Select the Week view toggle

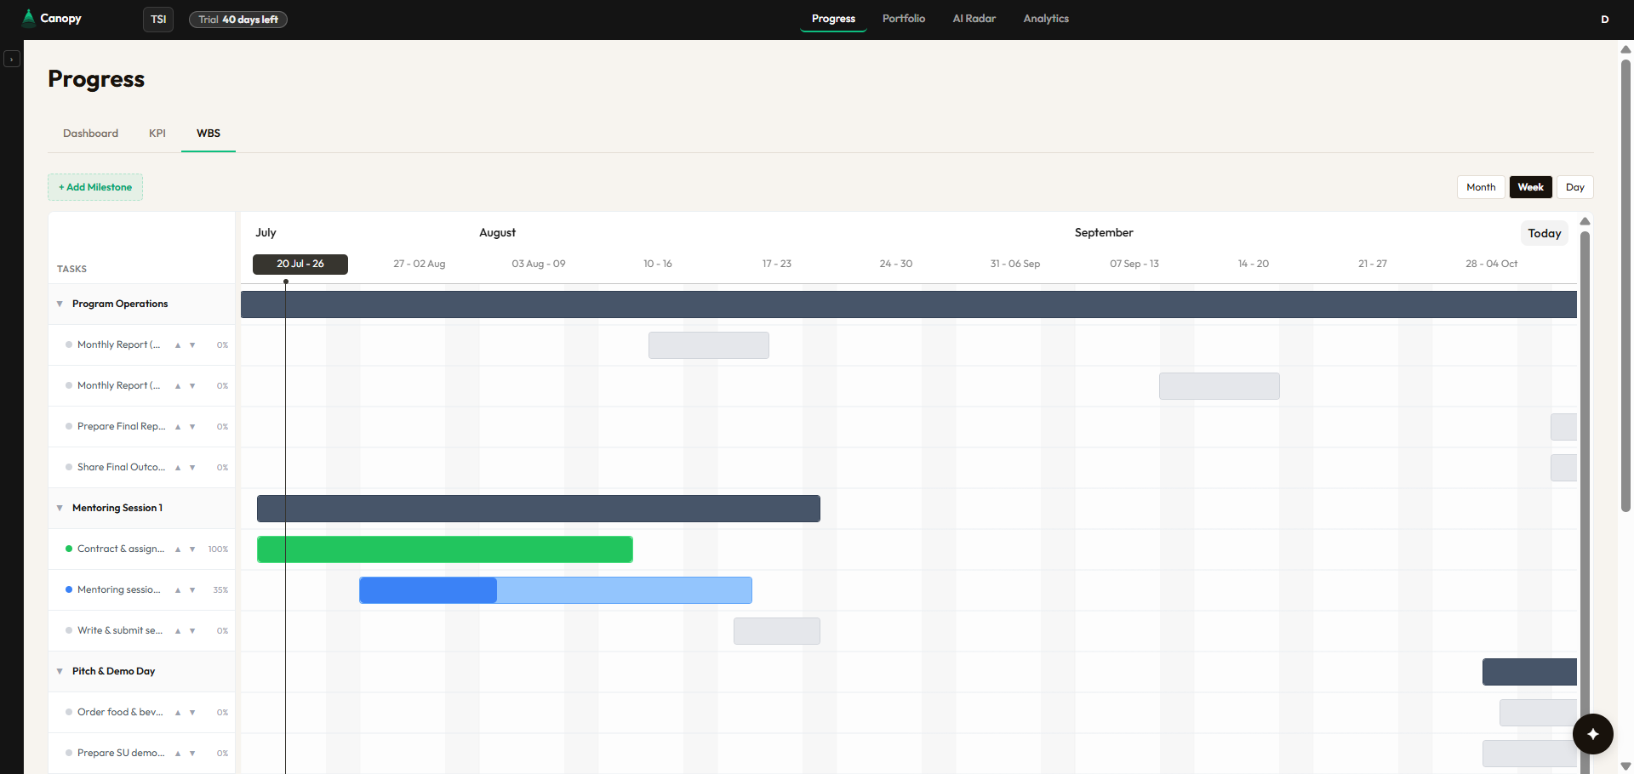tap(1530, 187)
